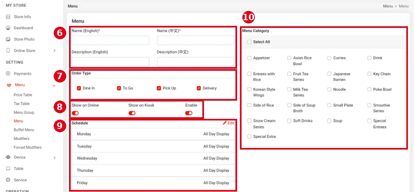The image size is (414, 192).
Task: Tick the Korean Style Wings checkbox
Action: 249,89
